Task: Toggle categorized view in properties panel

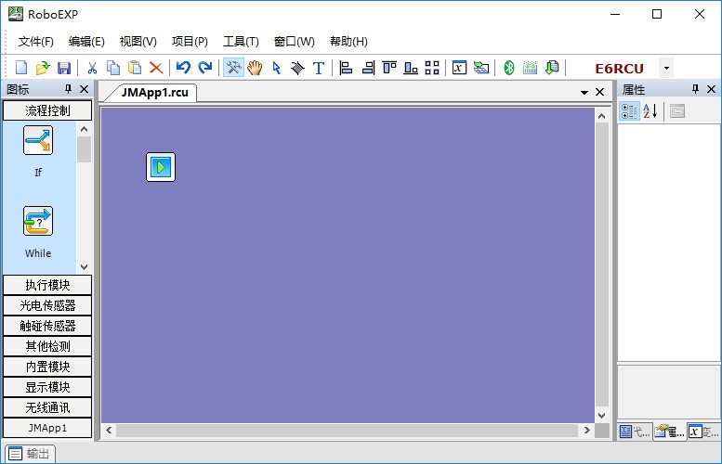Action: click(629, 111)
